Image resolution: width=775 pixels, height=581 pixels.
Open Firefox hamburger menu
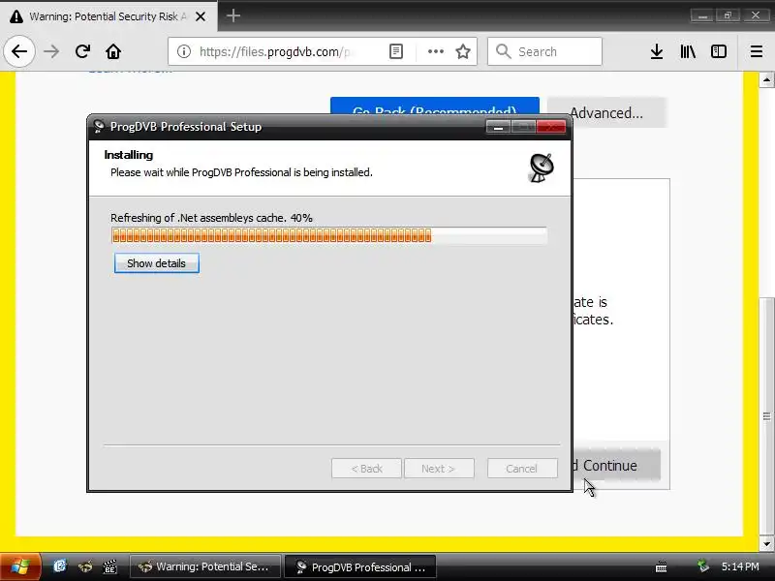(x=757, y=51)
